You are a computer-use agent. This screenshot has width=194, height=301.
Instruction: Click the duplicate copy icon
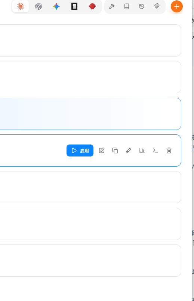tap(115, 150)
